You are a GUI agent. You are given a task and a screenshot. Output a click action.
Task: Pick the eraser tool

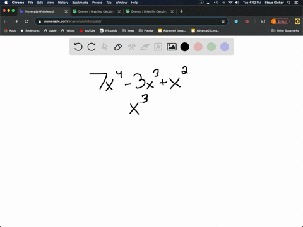click(x=145, y=47)
